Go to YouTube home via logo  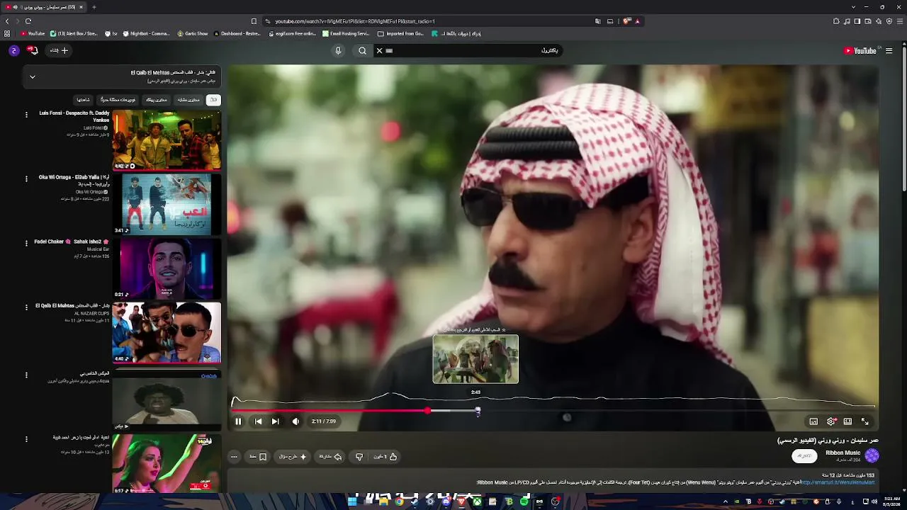[x=860, y=50]
